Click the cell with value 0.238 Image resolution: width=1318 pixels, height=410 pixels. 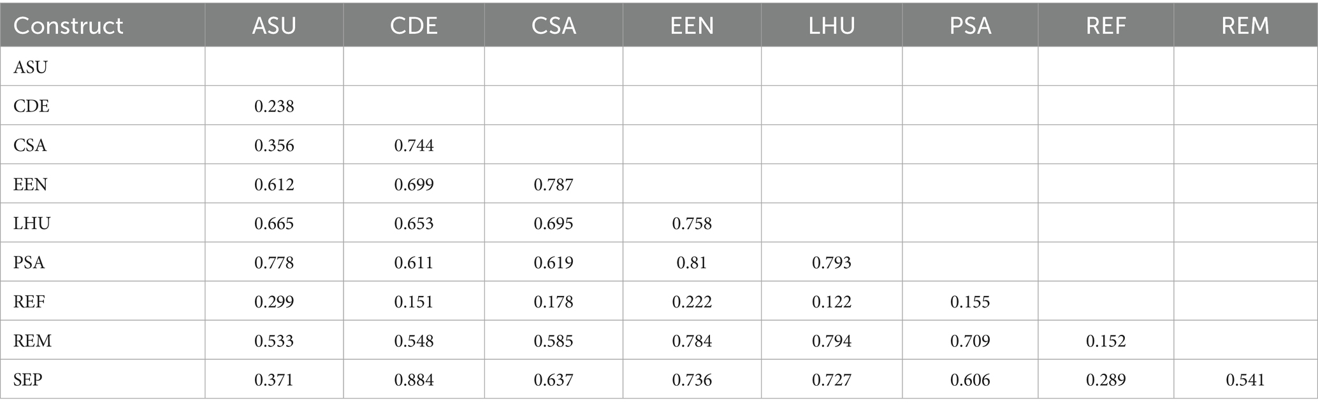click(x=274, y=106)
